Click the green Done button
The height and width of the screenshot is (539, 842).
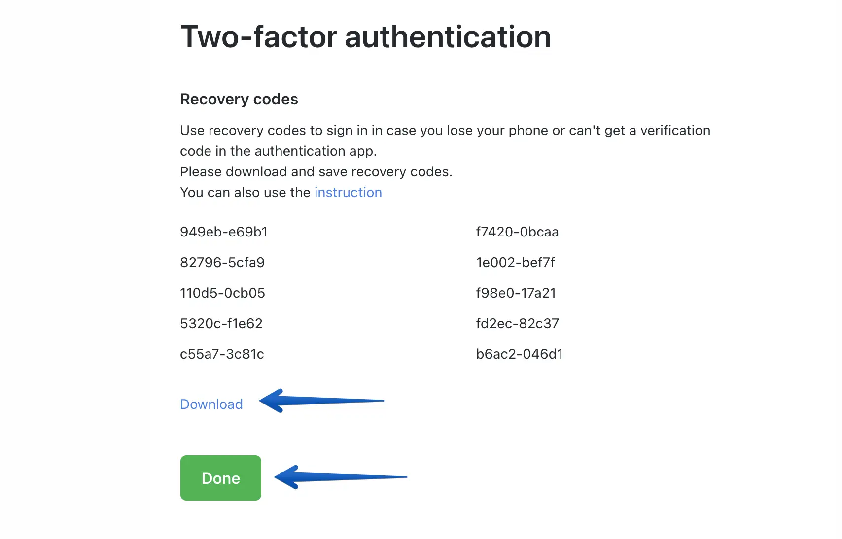220,478
